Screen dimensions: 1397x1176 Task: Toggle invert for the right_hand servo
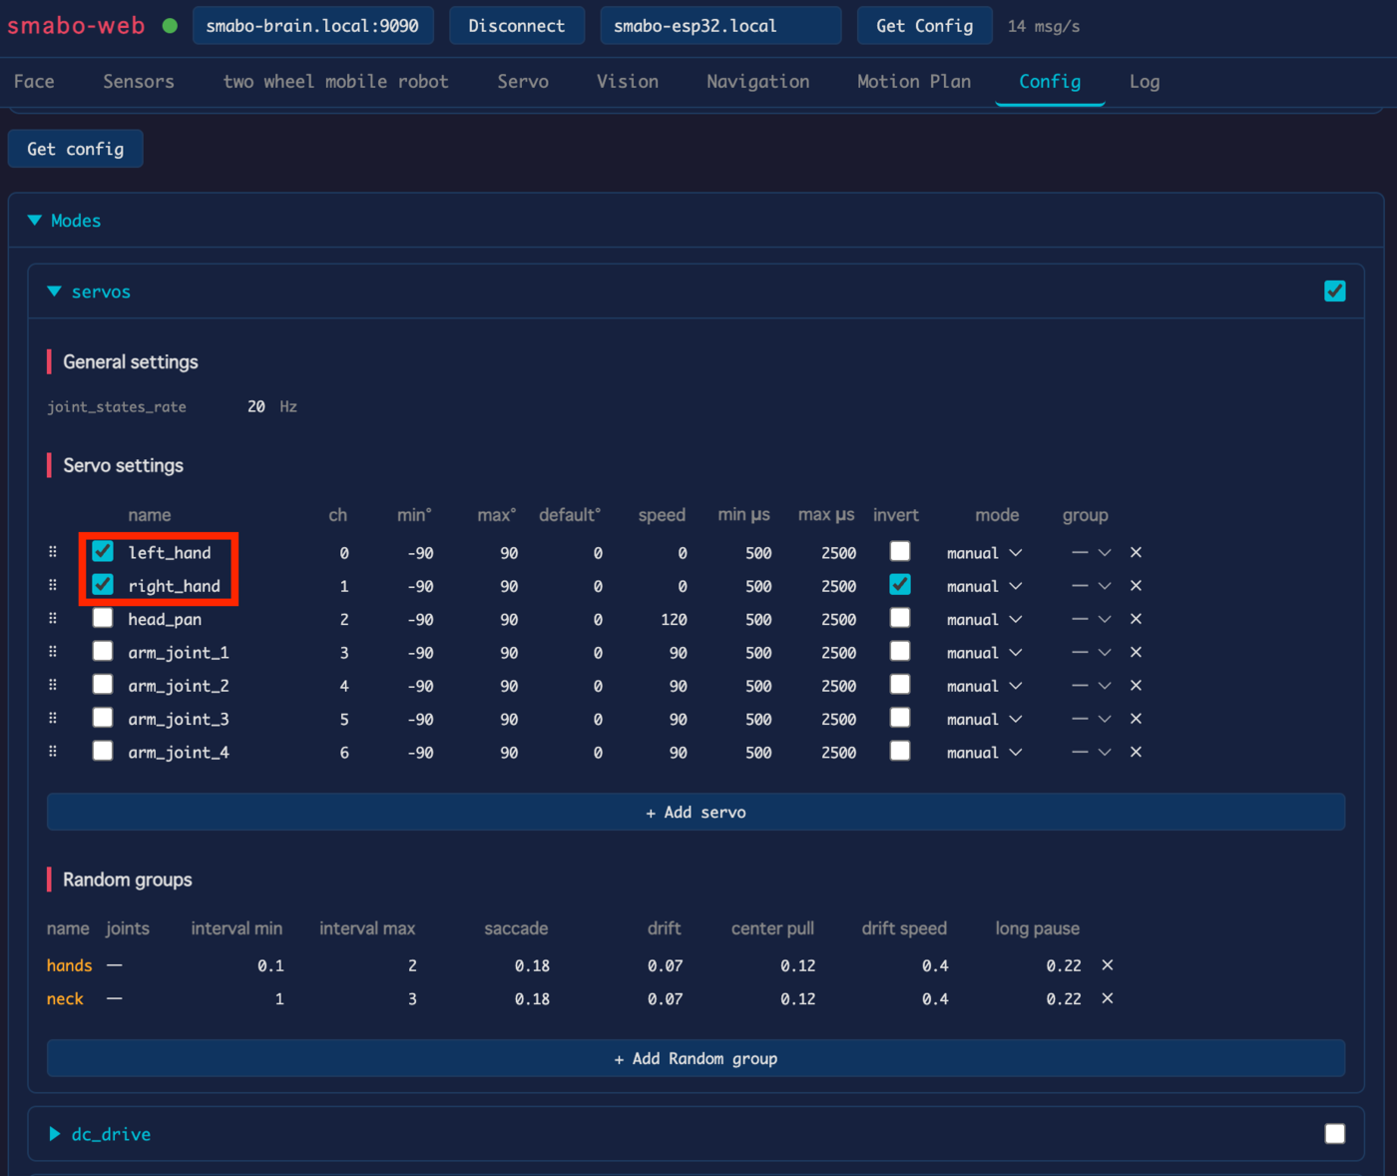[x=900, y=584]
